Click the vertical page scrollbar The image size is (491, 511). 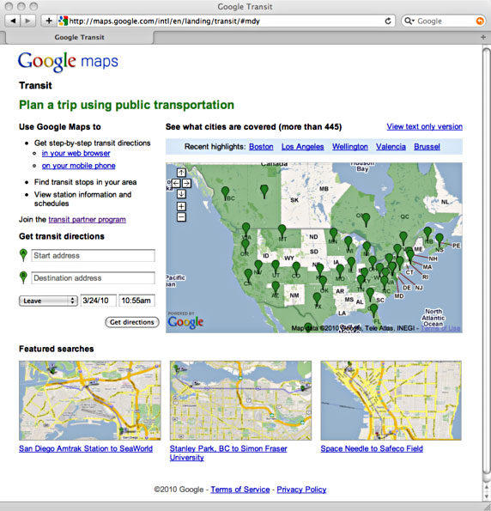pos(486,261)
